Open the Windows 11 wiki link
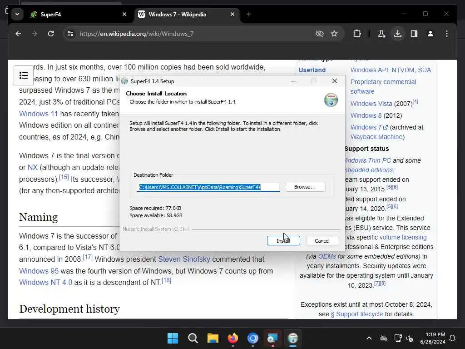The image size is (465, 349). click(x=38, y=114)
